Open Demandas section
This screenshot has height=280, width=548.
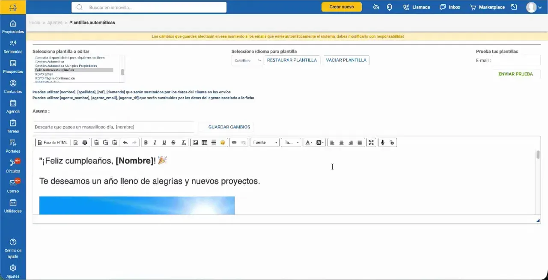point(13,46)
